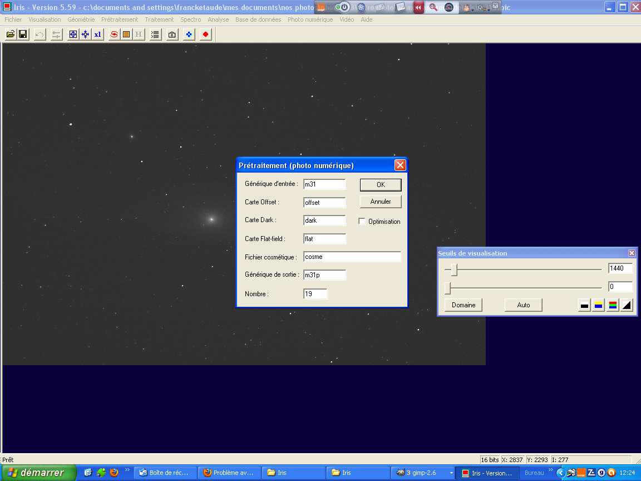Undo last operation with curved arrow icon

40,35
